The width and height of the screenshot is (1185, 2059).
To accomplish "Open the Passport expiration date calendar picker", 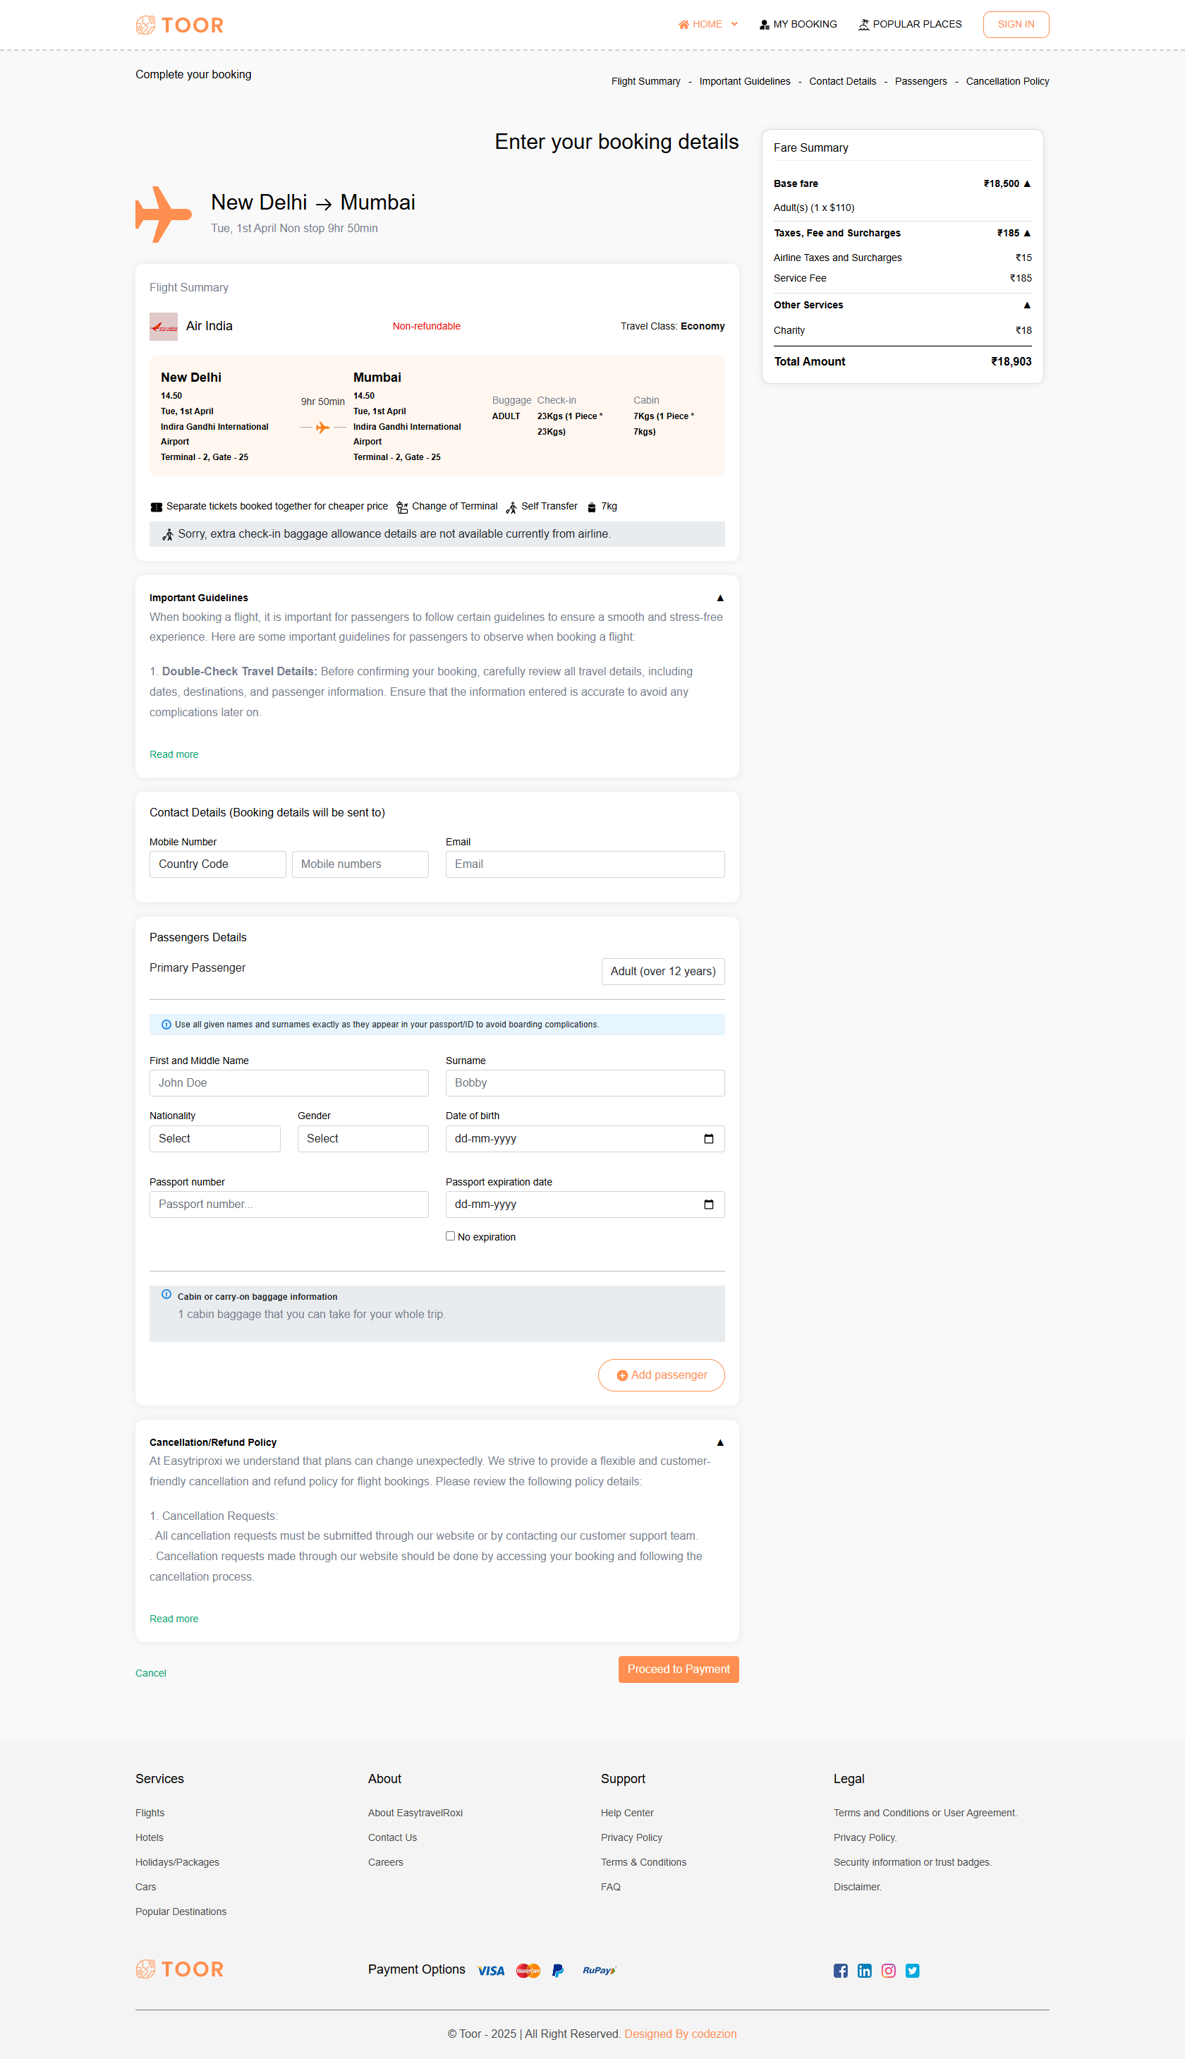I will (x=708, y=1204).
